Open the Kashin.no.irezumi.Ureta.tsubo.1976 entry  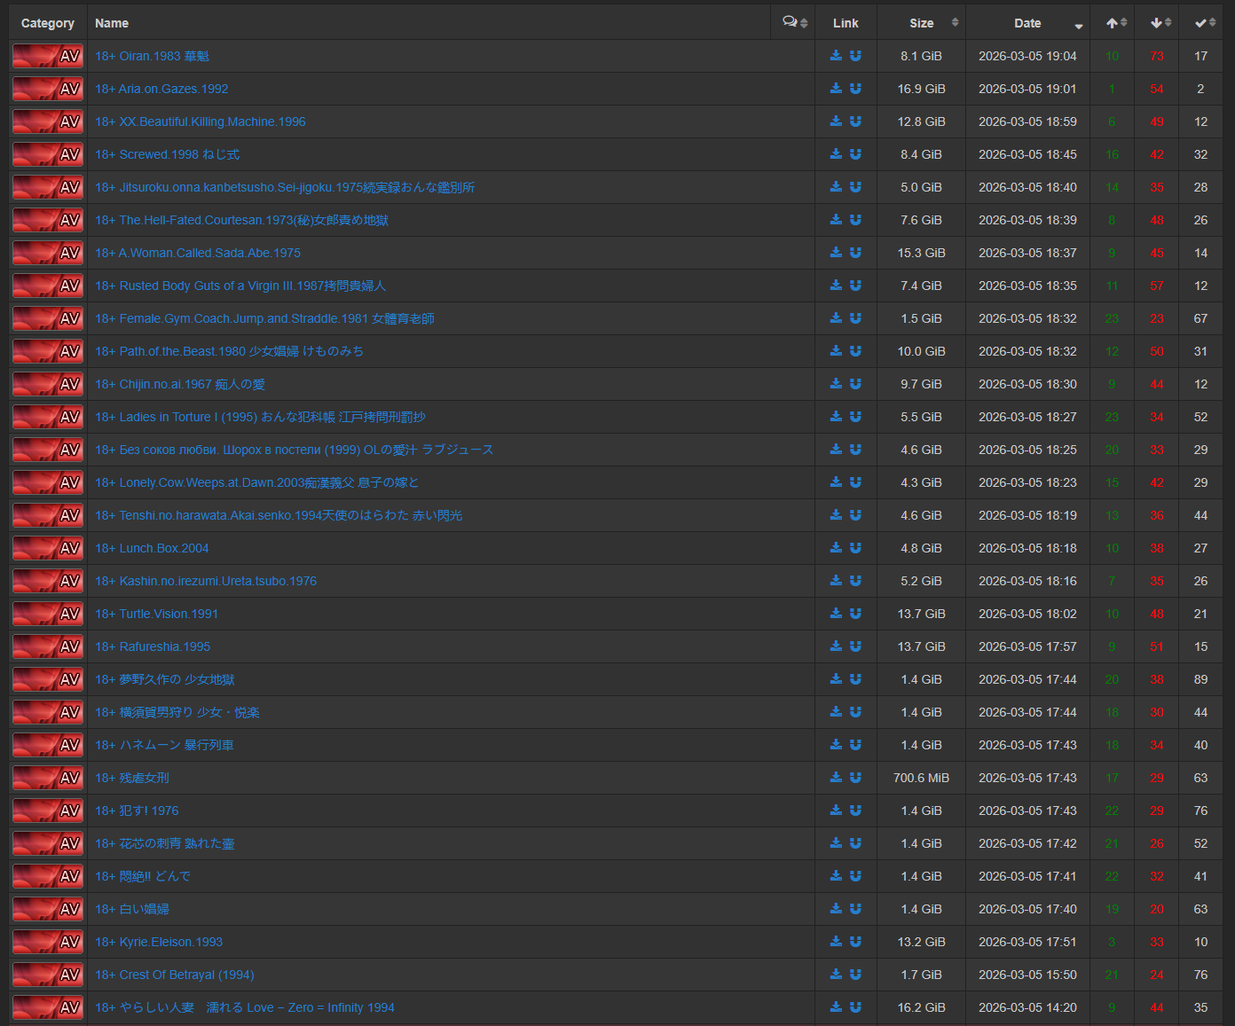click(x=206, y=581)
